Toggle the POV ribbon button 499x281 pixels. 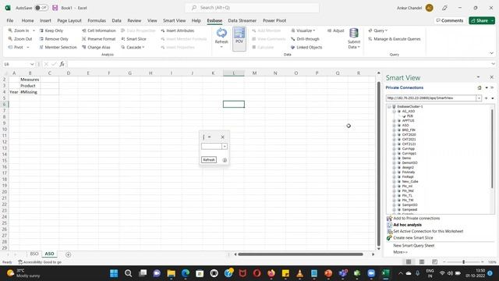coord(239,38)
